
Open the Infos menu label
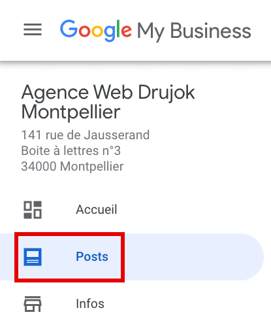90,303
